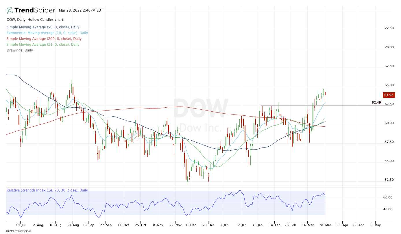401x234 pixels.
Task: Toggle the Simple Moving Average 200 legend entry
Action: tap(44, 39)
